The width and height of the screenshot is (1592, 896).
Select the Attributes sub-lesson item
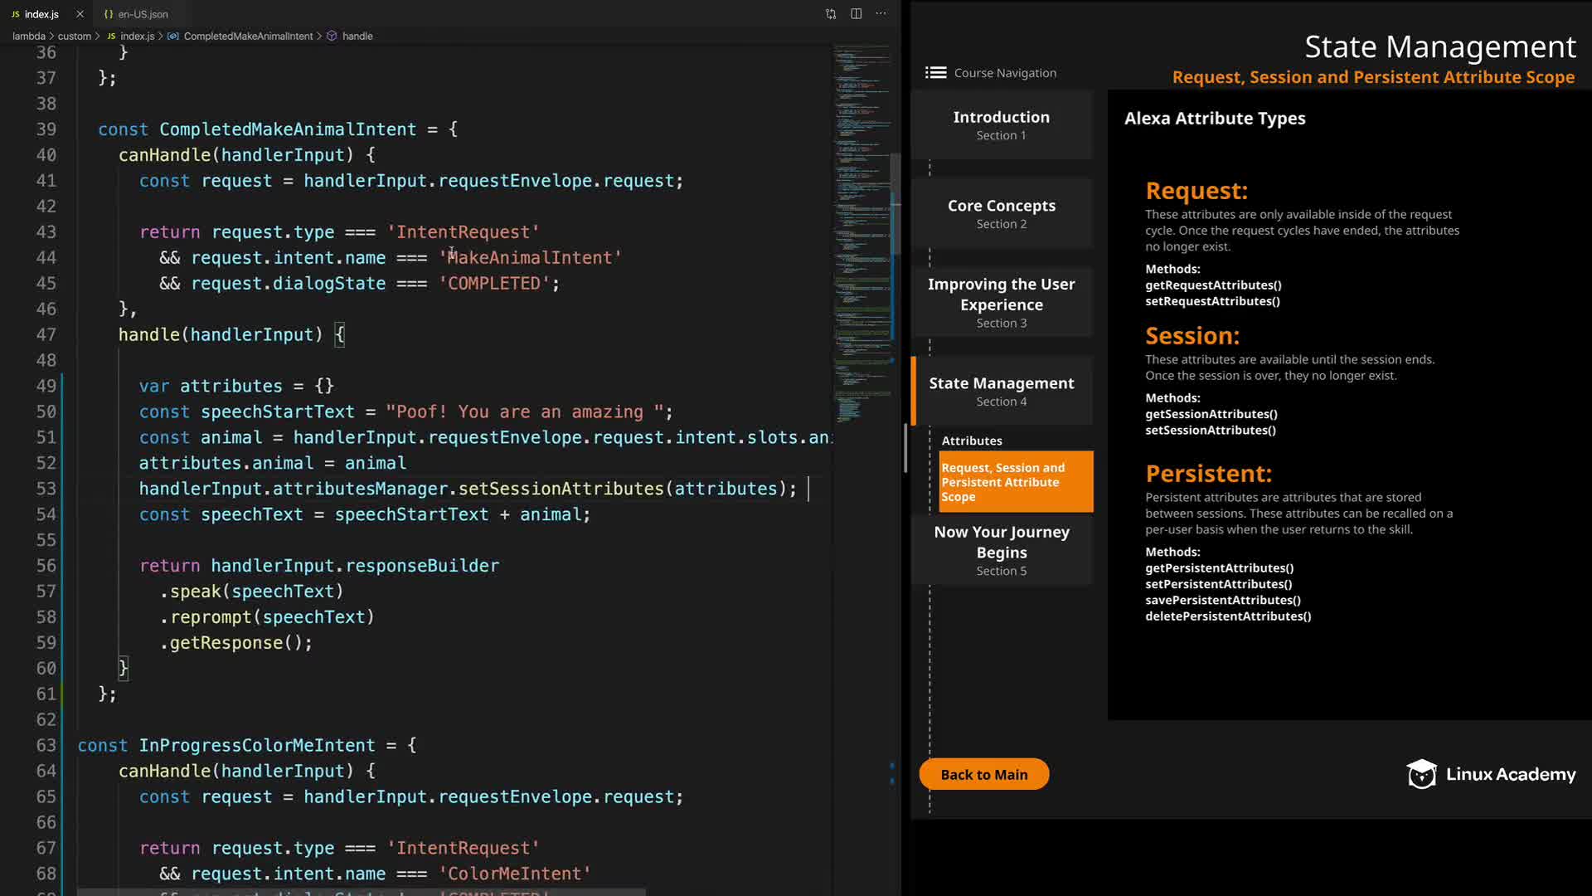(x=971, y=441)
